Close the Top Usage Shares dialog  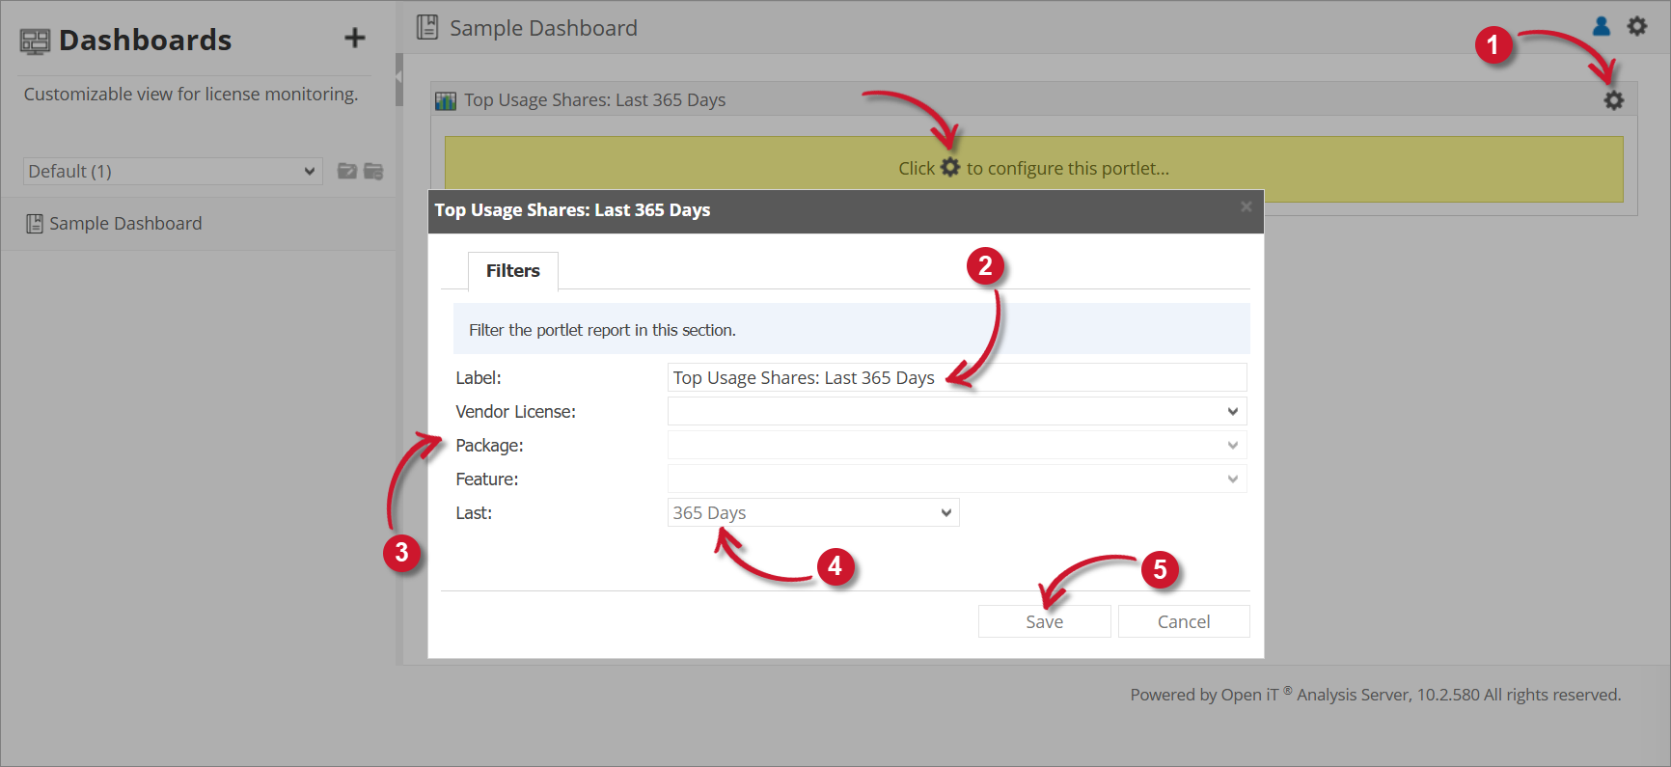(x=1246, y=207)
